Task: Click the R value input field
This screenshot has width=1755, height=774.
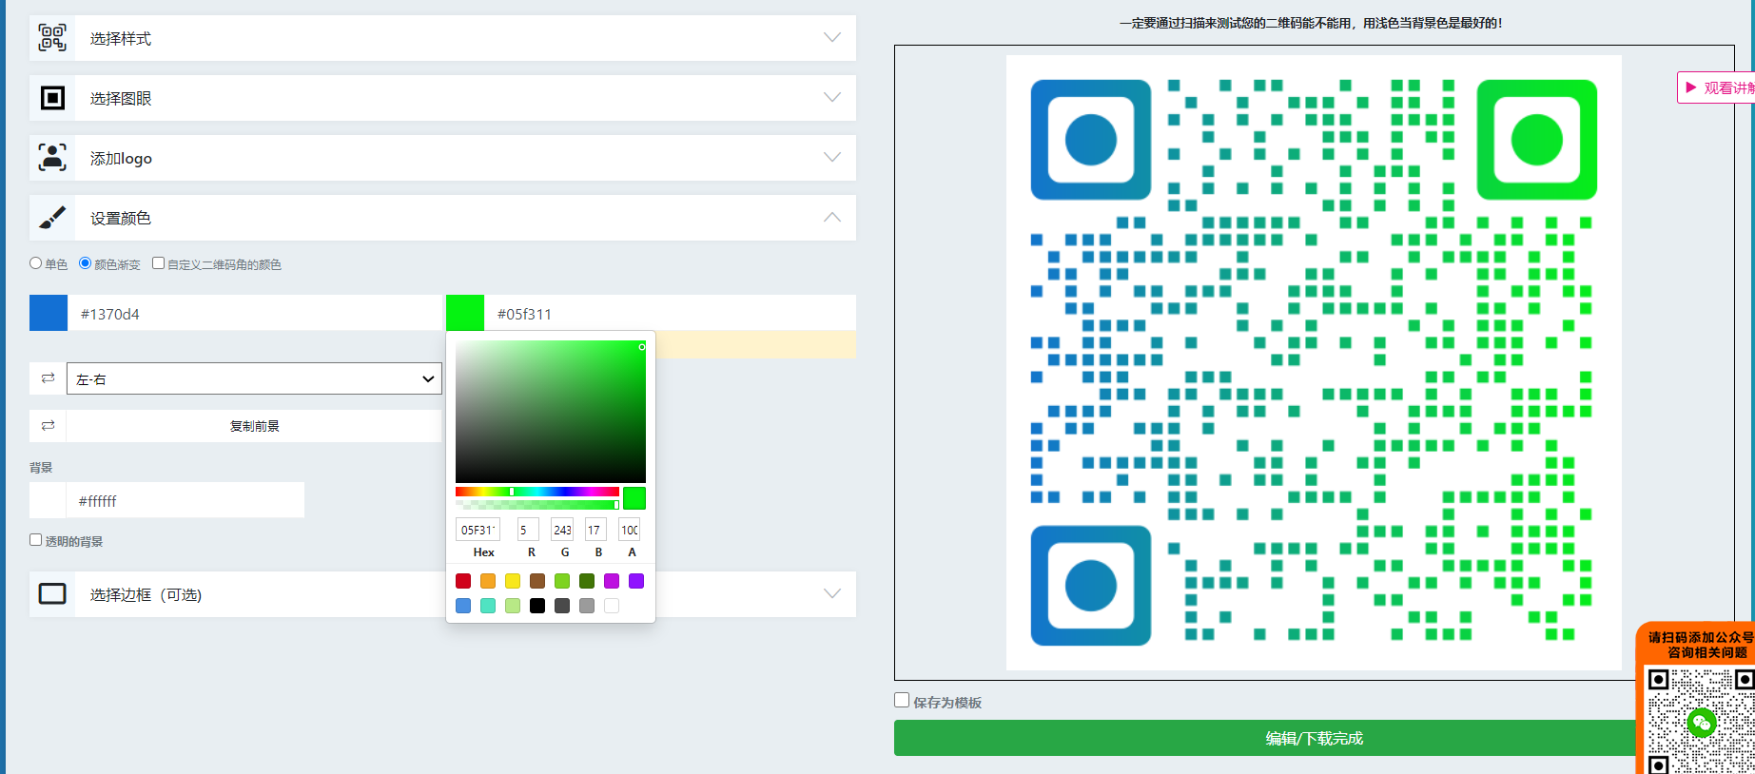Action: tap(528, 530)
